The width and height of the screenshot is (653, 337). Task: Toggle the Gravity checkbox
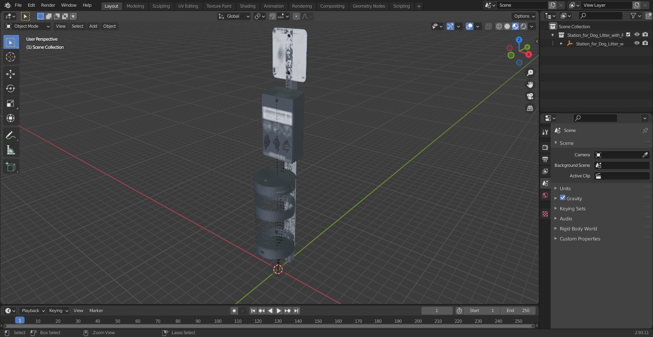click(563, 198)
